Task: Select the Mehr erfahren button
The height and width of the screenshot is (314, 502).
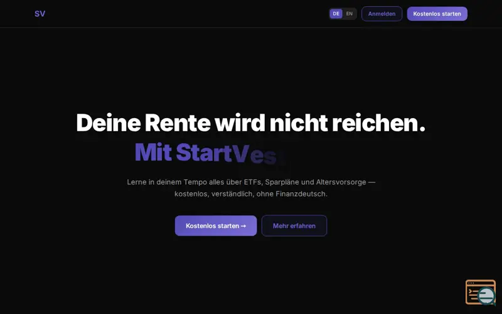Action: tap(294, 225)
